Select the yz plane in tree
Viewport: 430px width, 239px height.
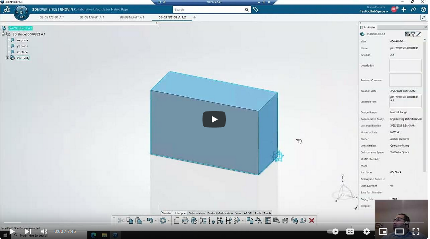[x=22, y=46]
